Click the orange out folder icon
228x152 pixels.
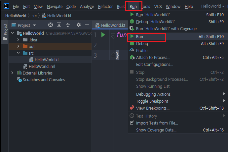click(x=25, y=46)
